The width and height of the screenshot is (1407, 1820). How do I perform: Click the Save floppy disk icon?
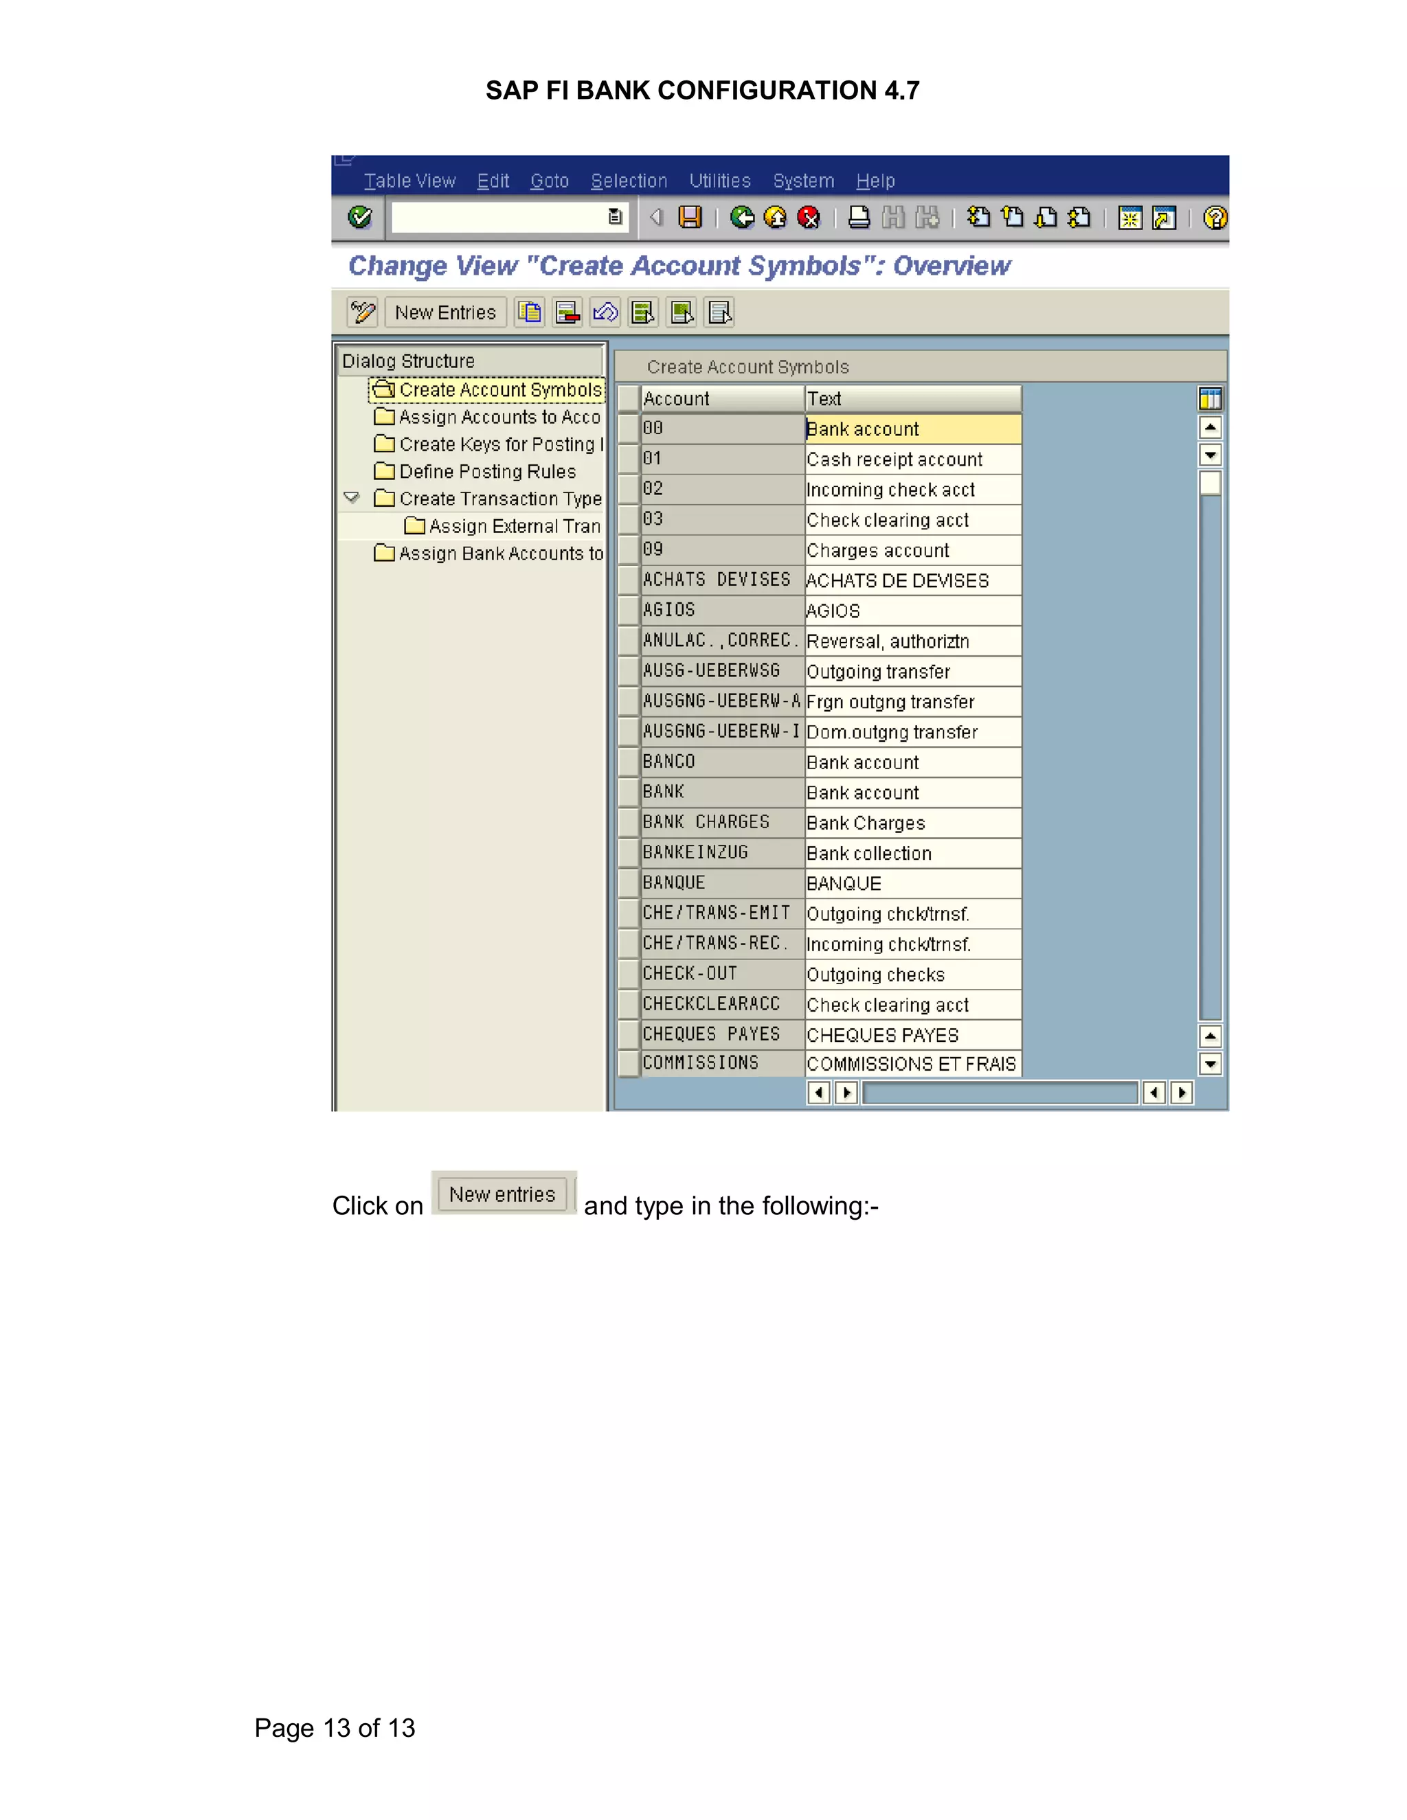[690, 218]
